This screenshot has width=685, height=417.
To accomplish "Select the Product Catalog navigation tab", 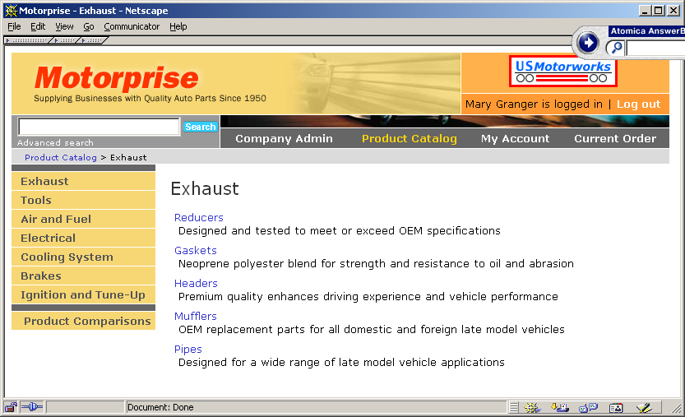I will (x=410, y=138).
